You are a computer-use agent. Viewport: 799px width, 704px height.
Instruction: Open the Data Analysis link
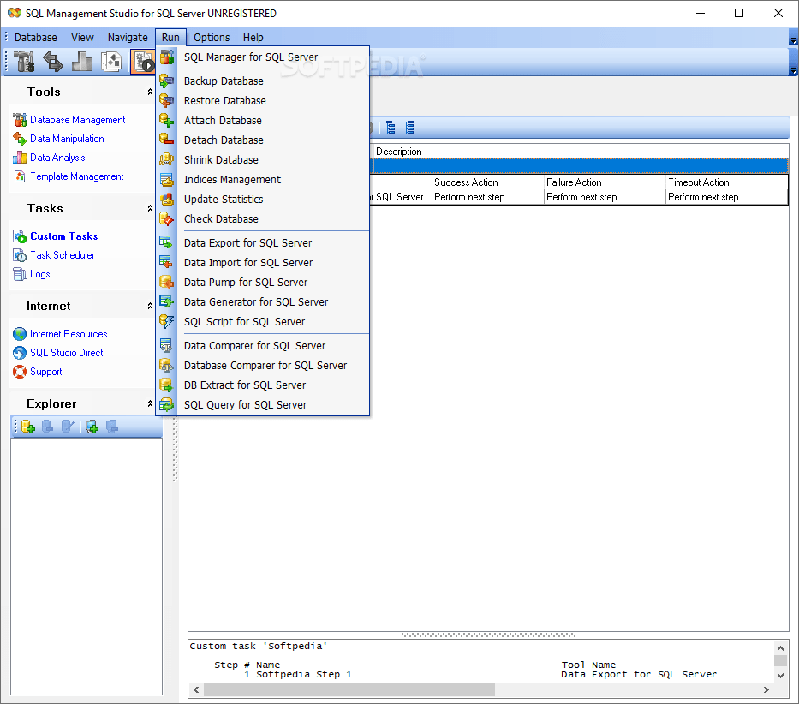point(57,158)
